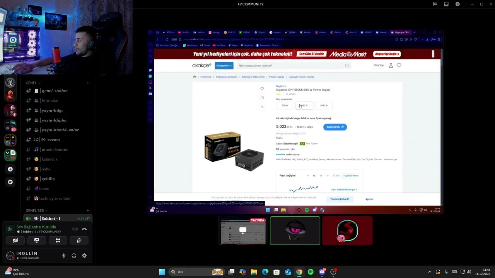Click taskbar clock showing 23:48
495x278 pixels.
point(483,272)
